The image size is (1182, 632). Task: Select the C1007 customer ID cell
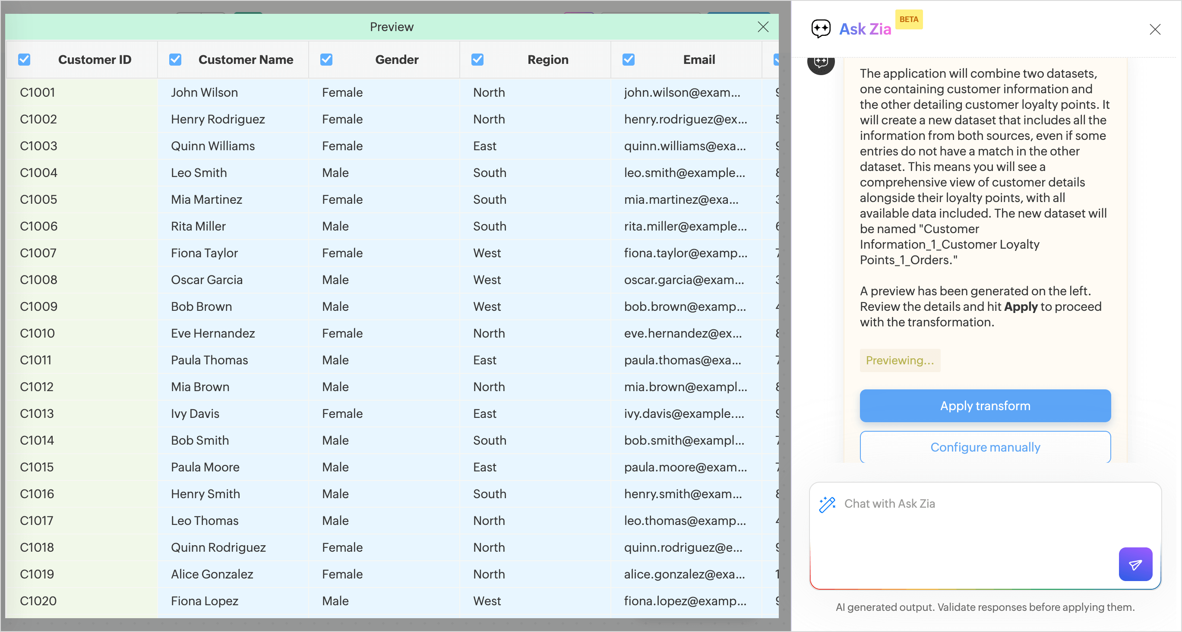pyautogui.click(x=38, y=253)
